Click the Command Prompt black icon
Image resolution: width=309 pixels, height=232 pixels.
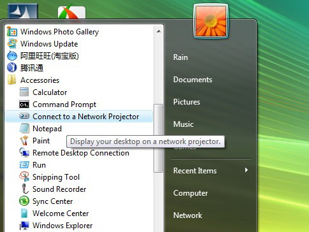point(24,105)
